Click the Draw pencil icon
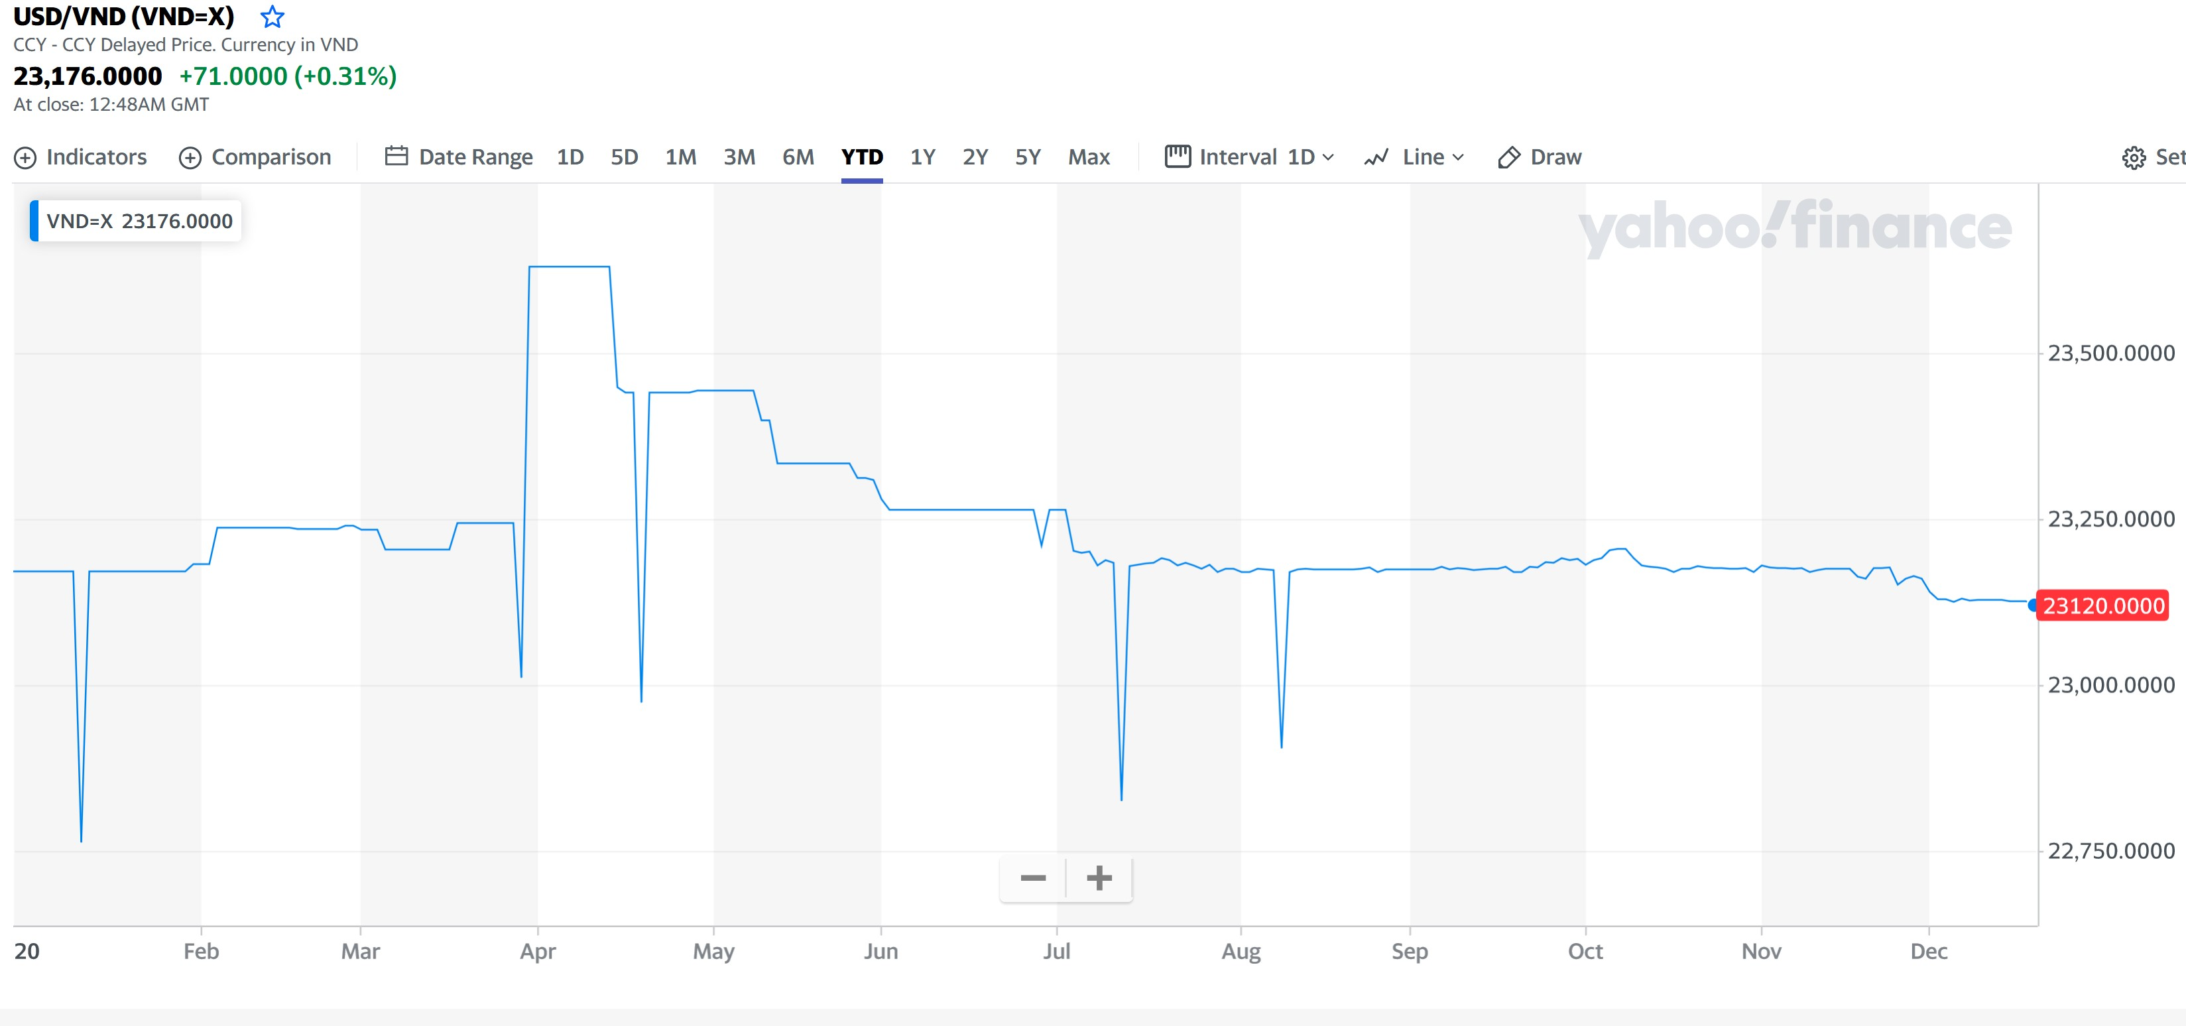2186x1026 pixels. (x=1509, y=158)
